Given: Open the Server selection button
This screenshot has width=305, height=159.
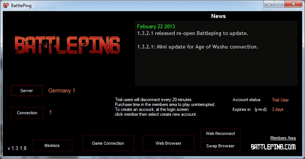Looking at the screenshot, I should (27, 91).
